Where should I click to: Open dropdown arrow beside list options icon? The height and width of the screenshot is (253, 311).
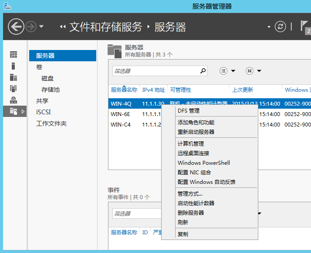(x=233, y=71)
